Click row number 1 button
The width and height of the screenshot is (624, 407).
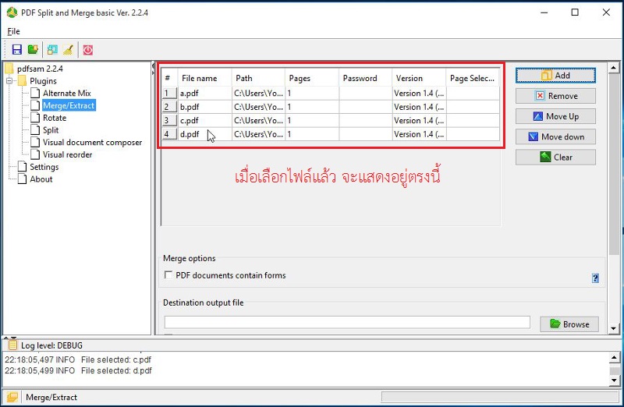(169, 93)
